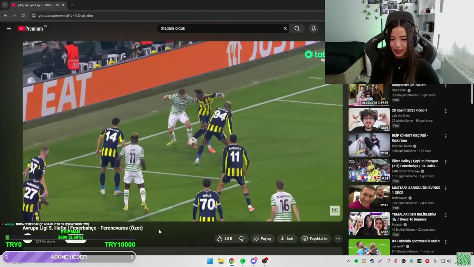The image size is (474, 267).
Task: Go back in browser history
Action: (5, 16)
